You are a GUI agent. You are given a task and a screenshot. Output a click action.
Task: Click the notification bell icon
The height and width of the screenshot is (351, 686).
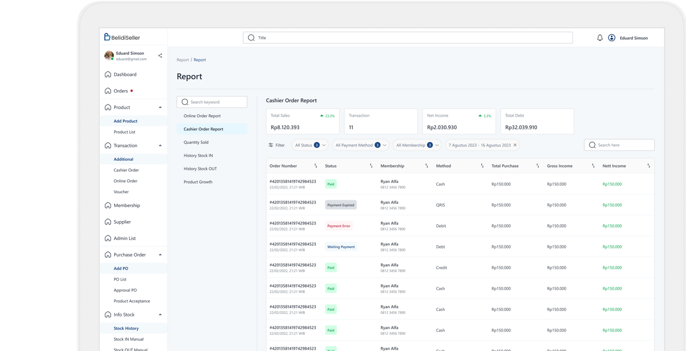click(599, 38)
